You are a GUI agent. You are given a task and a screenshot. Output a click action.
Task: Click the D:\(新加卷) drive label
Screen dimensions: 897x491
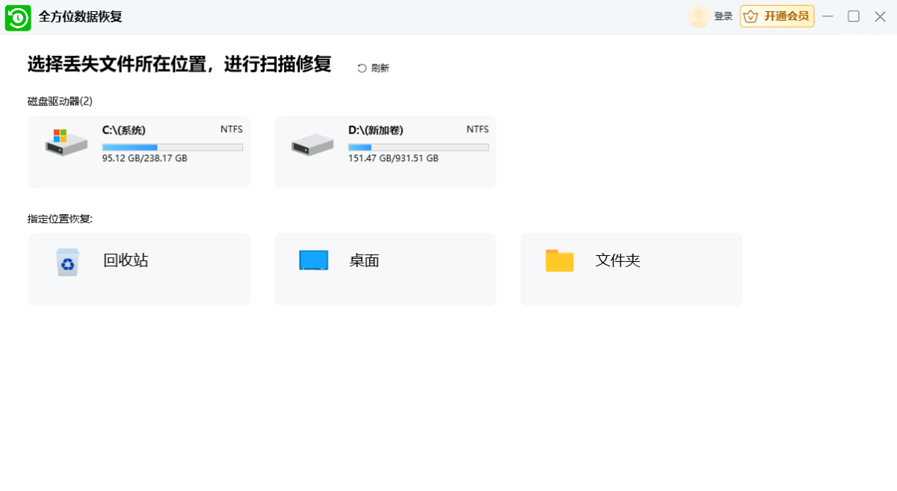click(x=375, y=130)
